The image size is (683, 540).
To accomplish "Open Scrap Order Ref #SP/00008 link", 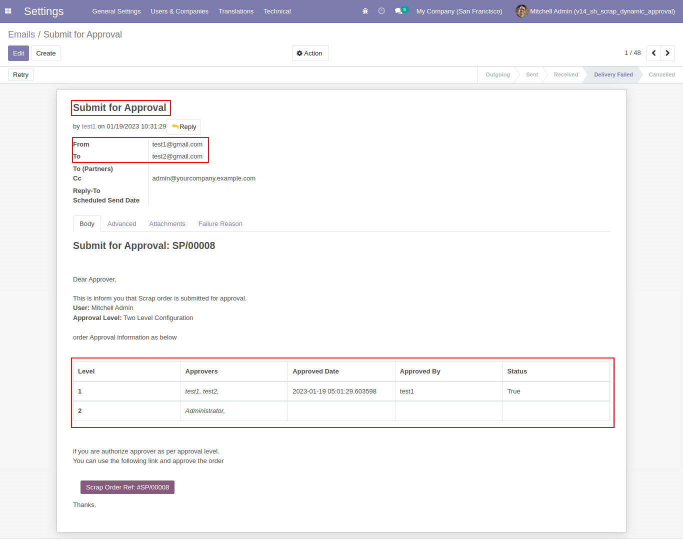I will (127, 487).
